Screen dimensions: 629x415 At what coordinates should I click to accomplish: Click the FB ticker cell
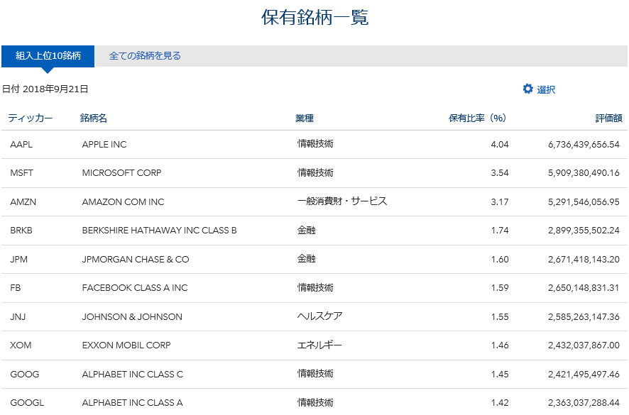(15, 287)
